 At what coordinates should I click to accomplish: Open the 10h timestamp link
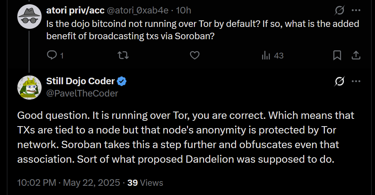[183, 10]
